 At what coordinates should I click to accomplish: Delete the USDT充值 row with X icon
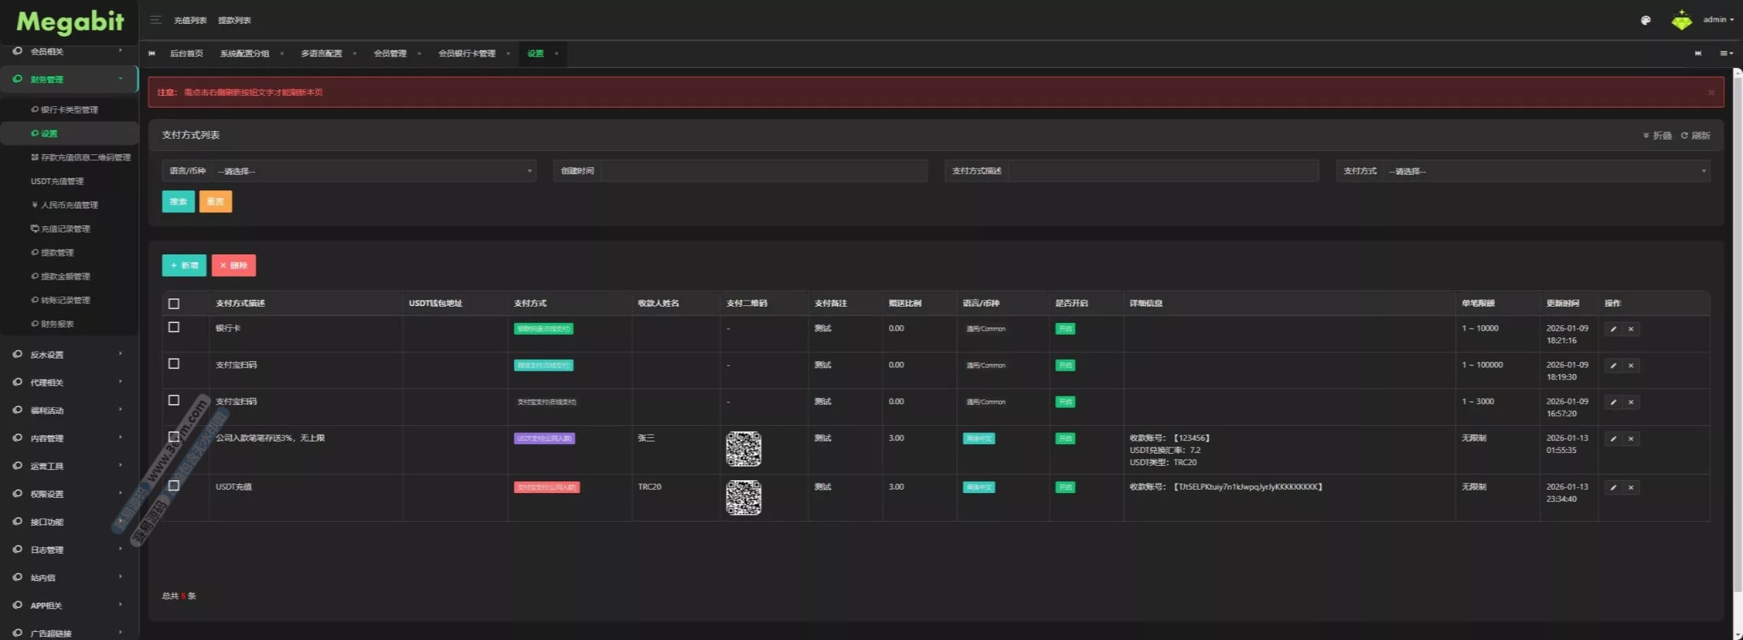click(x=1631, y=488)
